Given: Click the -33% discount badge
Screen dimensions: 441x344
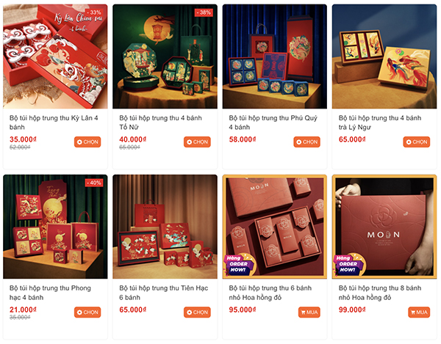Looking at the screenshot, I should (x=94, y=12).
